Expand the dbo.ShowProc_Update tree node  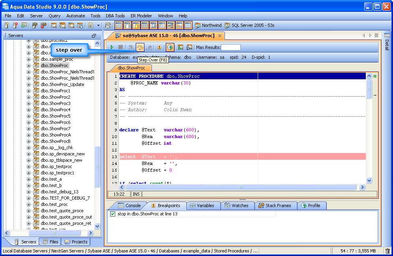[x=28, y=85]
